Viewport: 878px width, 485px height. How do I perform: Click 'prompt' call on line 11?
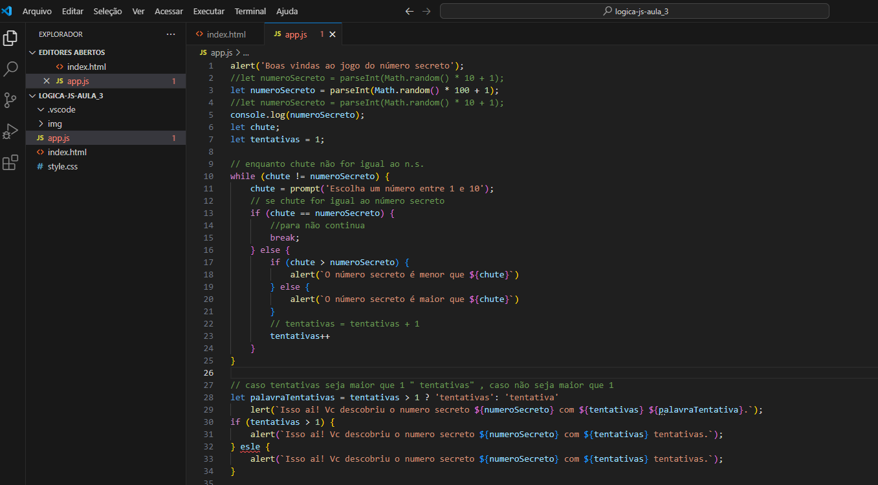point(305,188)
